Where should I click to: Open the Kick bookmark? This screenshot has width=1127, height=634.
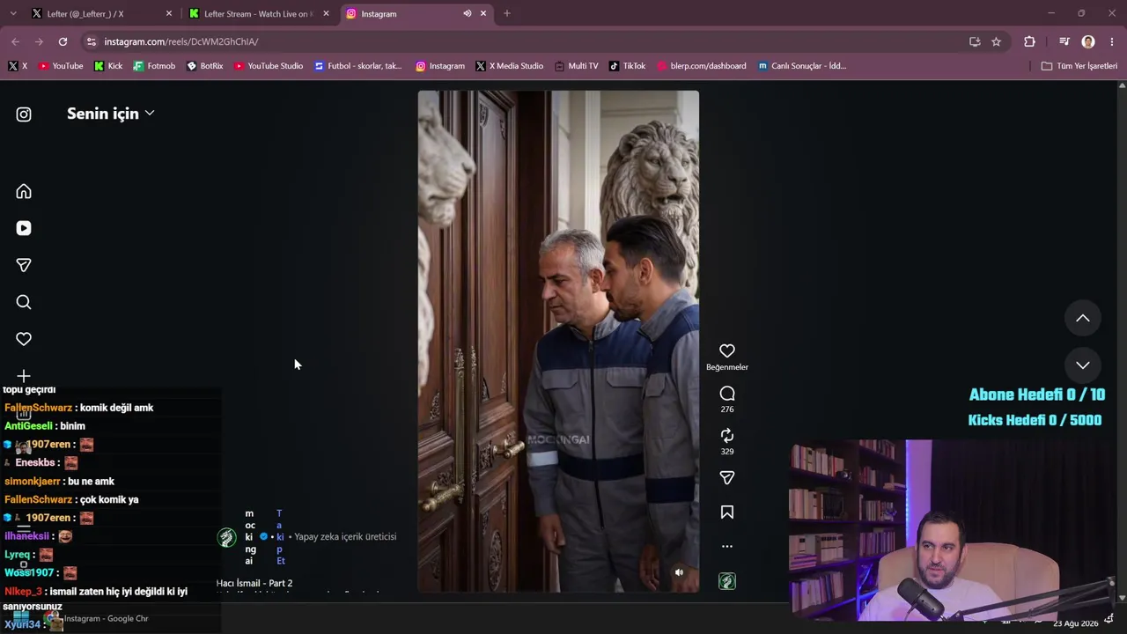[x=108, y=66]
